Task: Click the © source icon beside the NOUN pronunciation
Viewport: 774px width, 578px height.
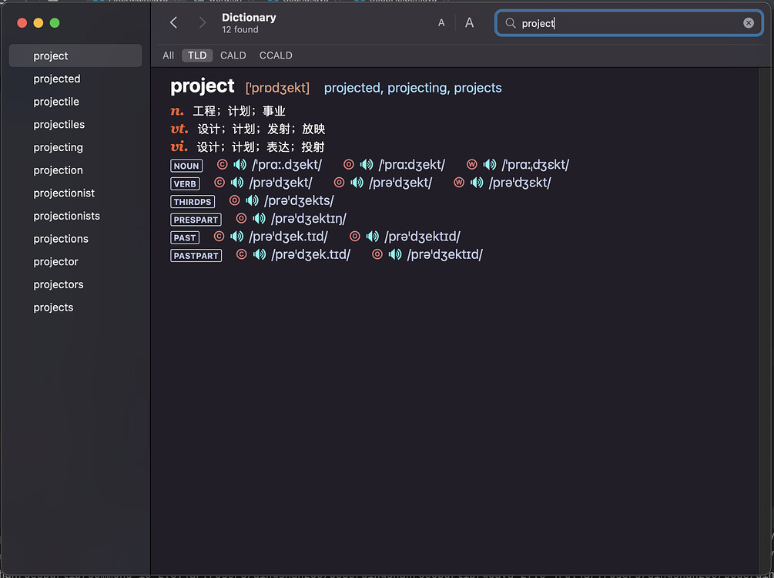Action: tap(222, 164)
